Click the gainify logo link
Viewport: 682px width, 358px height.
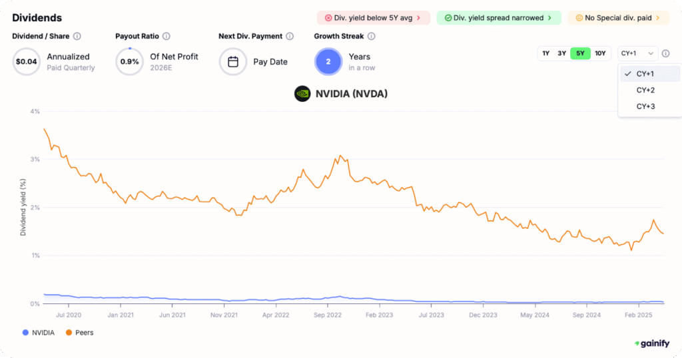click(651, 343)
